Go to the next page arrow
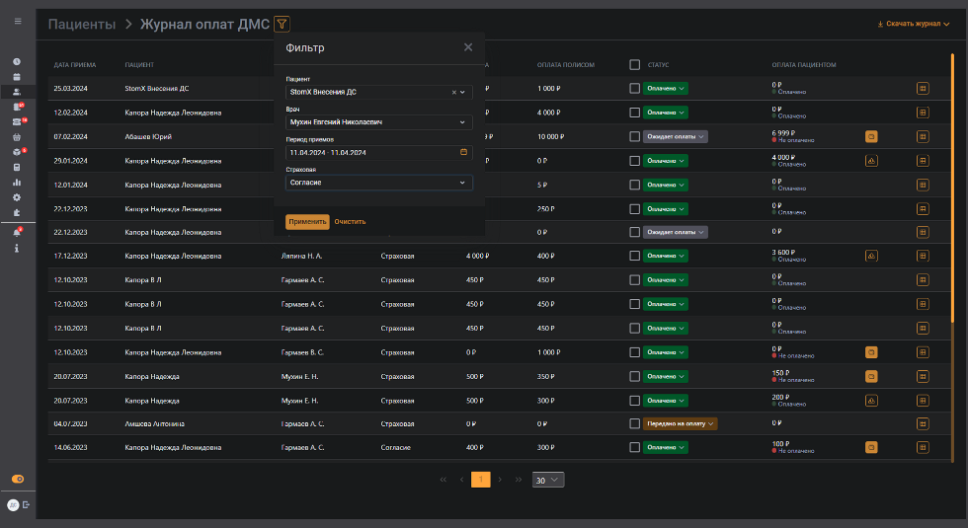This screenshot has height=528, width=968. [x=500, y=480]
